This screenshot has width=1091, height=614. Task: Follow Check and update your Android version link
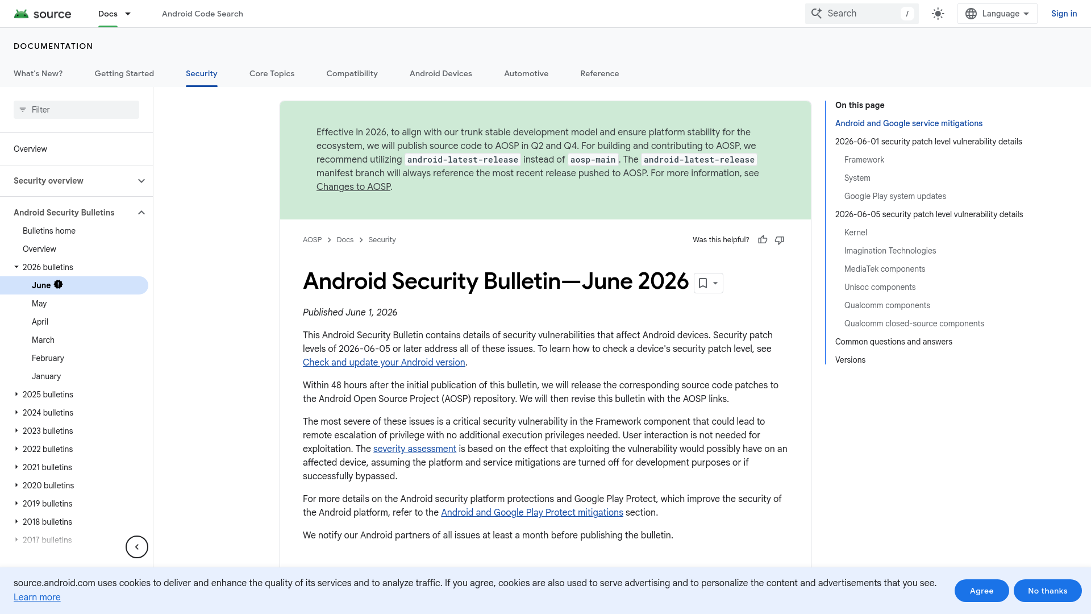tap(384, 362)
